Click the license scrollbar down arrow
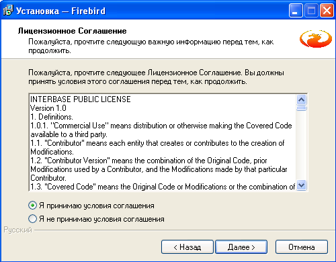This screenshot has height=262, width=336. point(302,185)
